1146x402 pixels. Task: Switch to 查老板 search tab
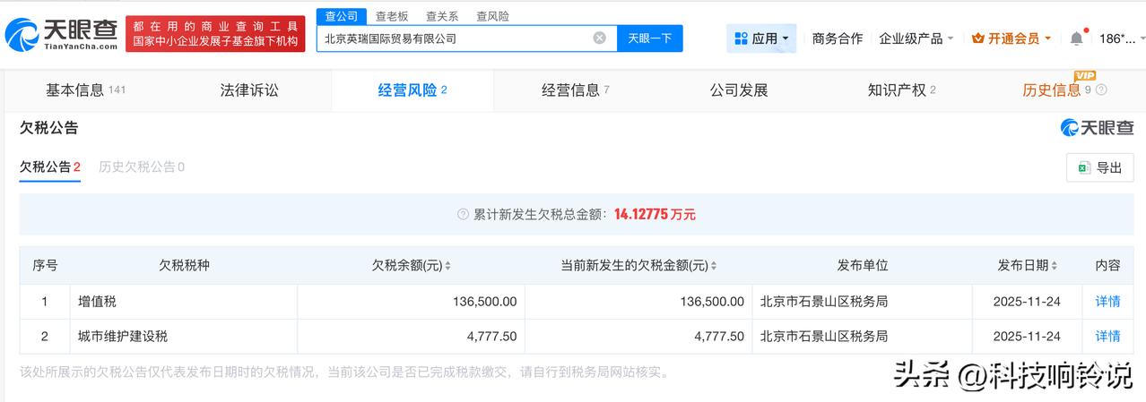(392, 16)
